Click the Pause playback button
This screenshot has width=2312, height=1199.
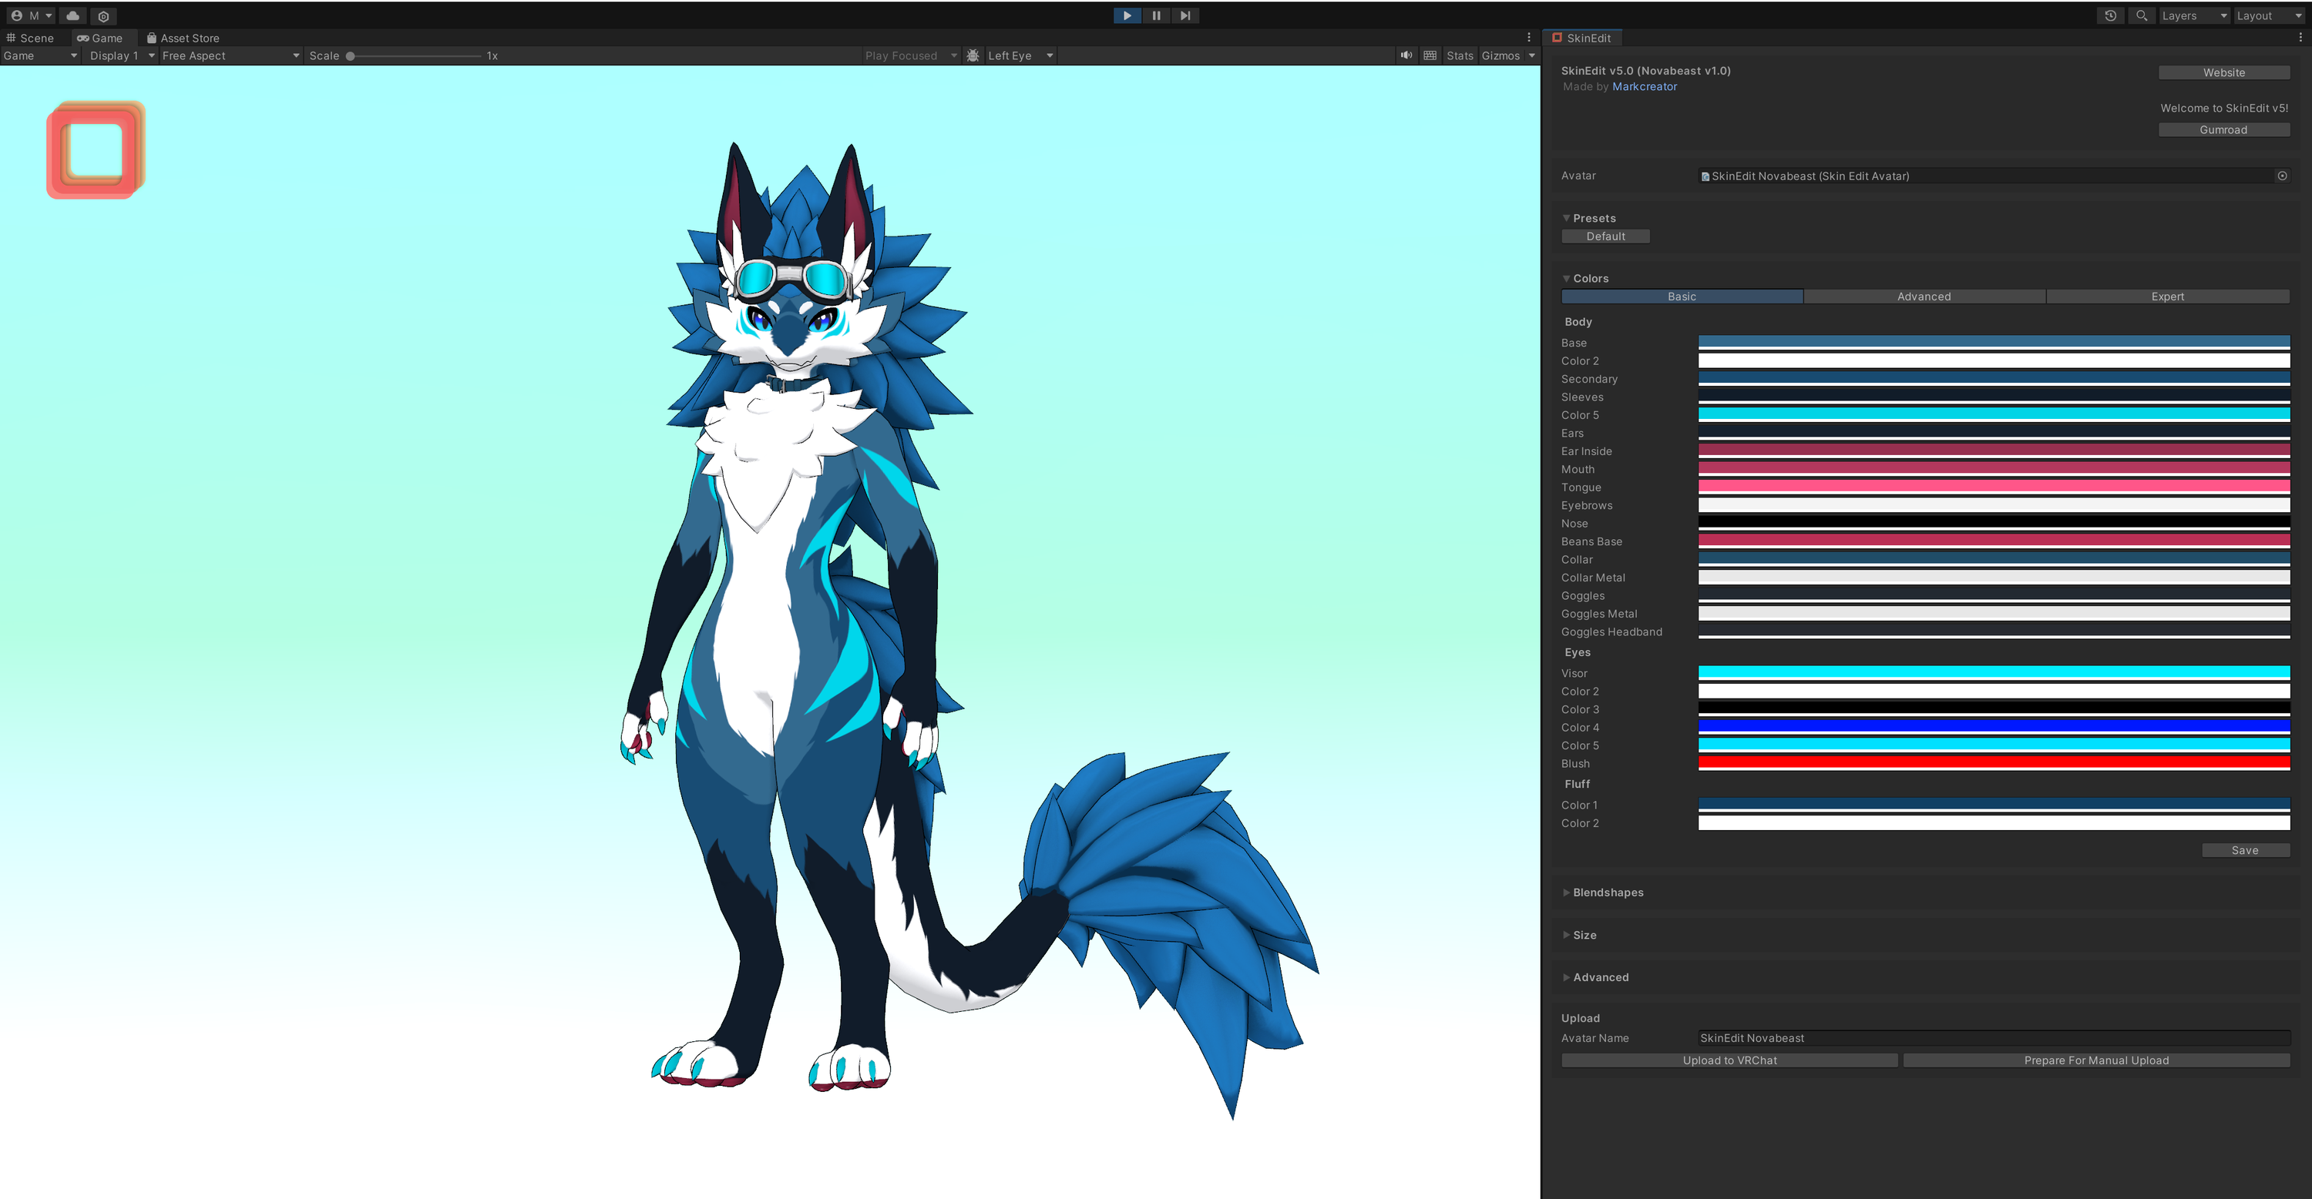1156,15
